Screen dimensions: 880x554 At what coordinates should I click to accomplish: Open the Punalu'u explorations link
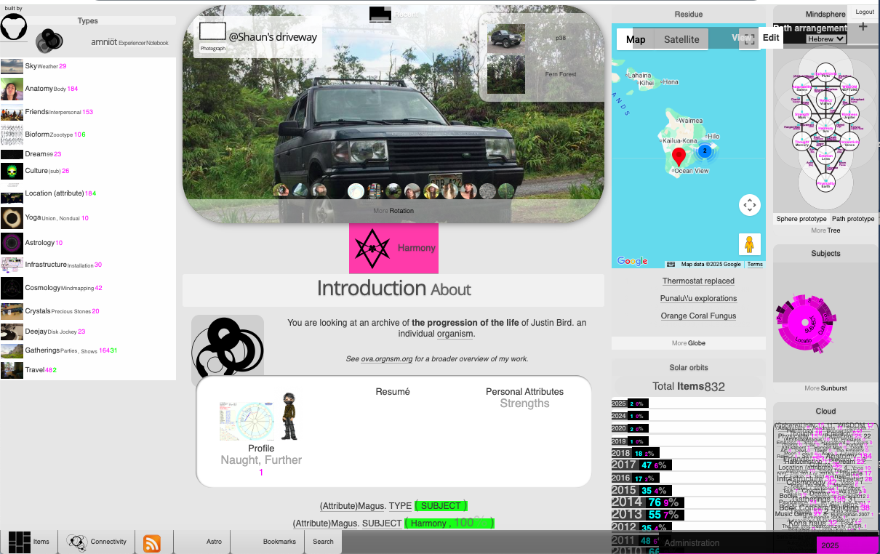pos(698,299)
